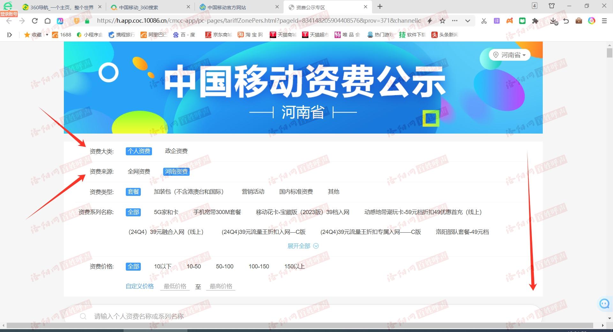Reload the page with the refresh icon
This screenshot has width=613, height=332.
point(35,21)
